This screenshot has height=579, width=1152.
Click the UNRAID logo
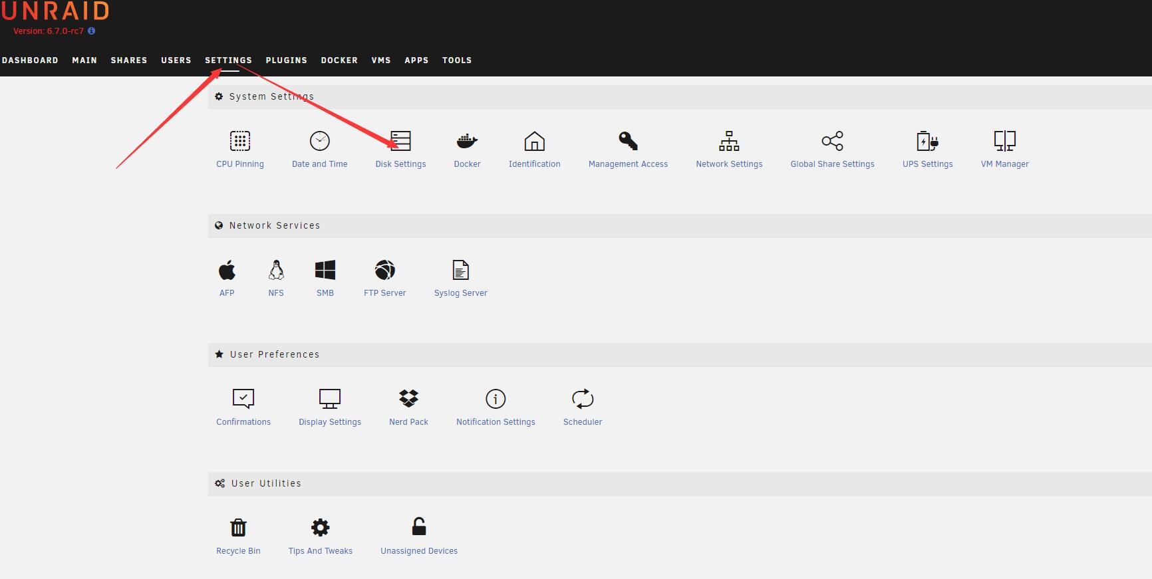tap(55, 11)
